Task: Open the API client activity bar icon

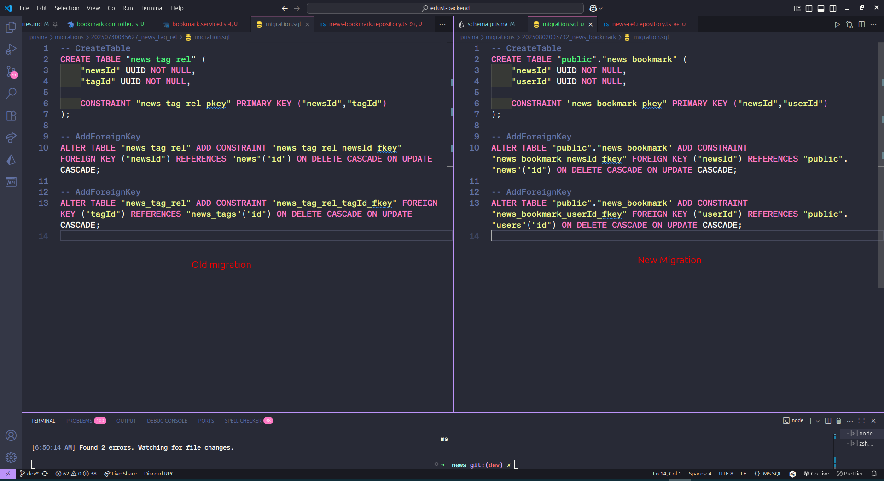Action: 11,182
